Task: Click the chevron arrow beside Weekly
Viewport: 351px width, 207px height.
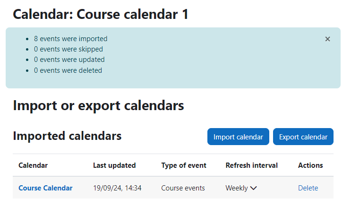Action: pos(253,188)
